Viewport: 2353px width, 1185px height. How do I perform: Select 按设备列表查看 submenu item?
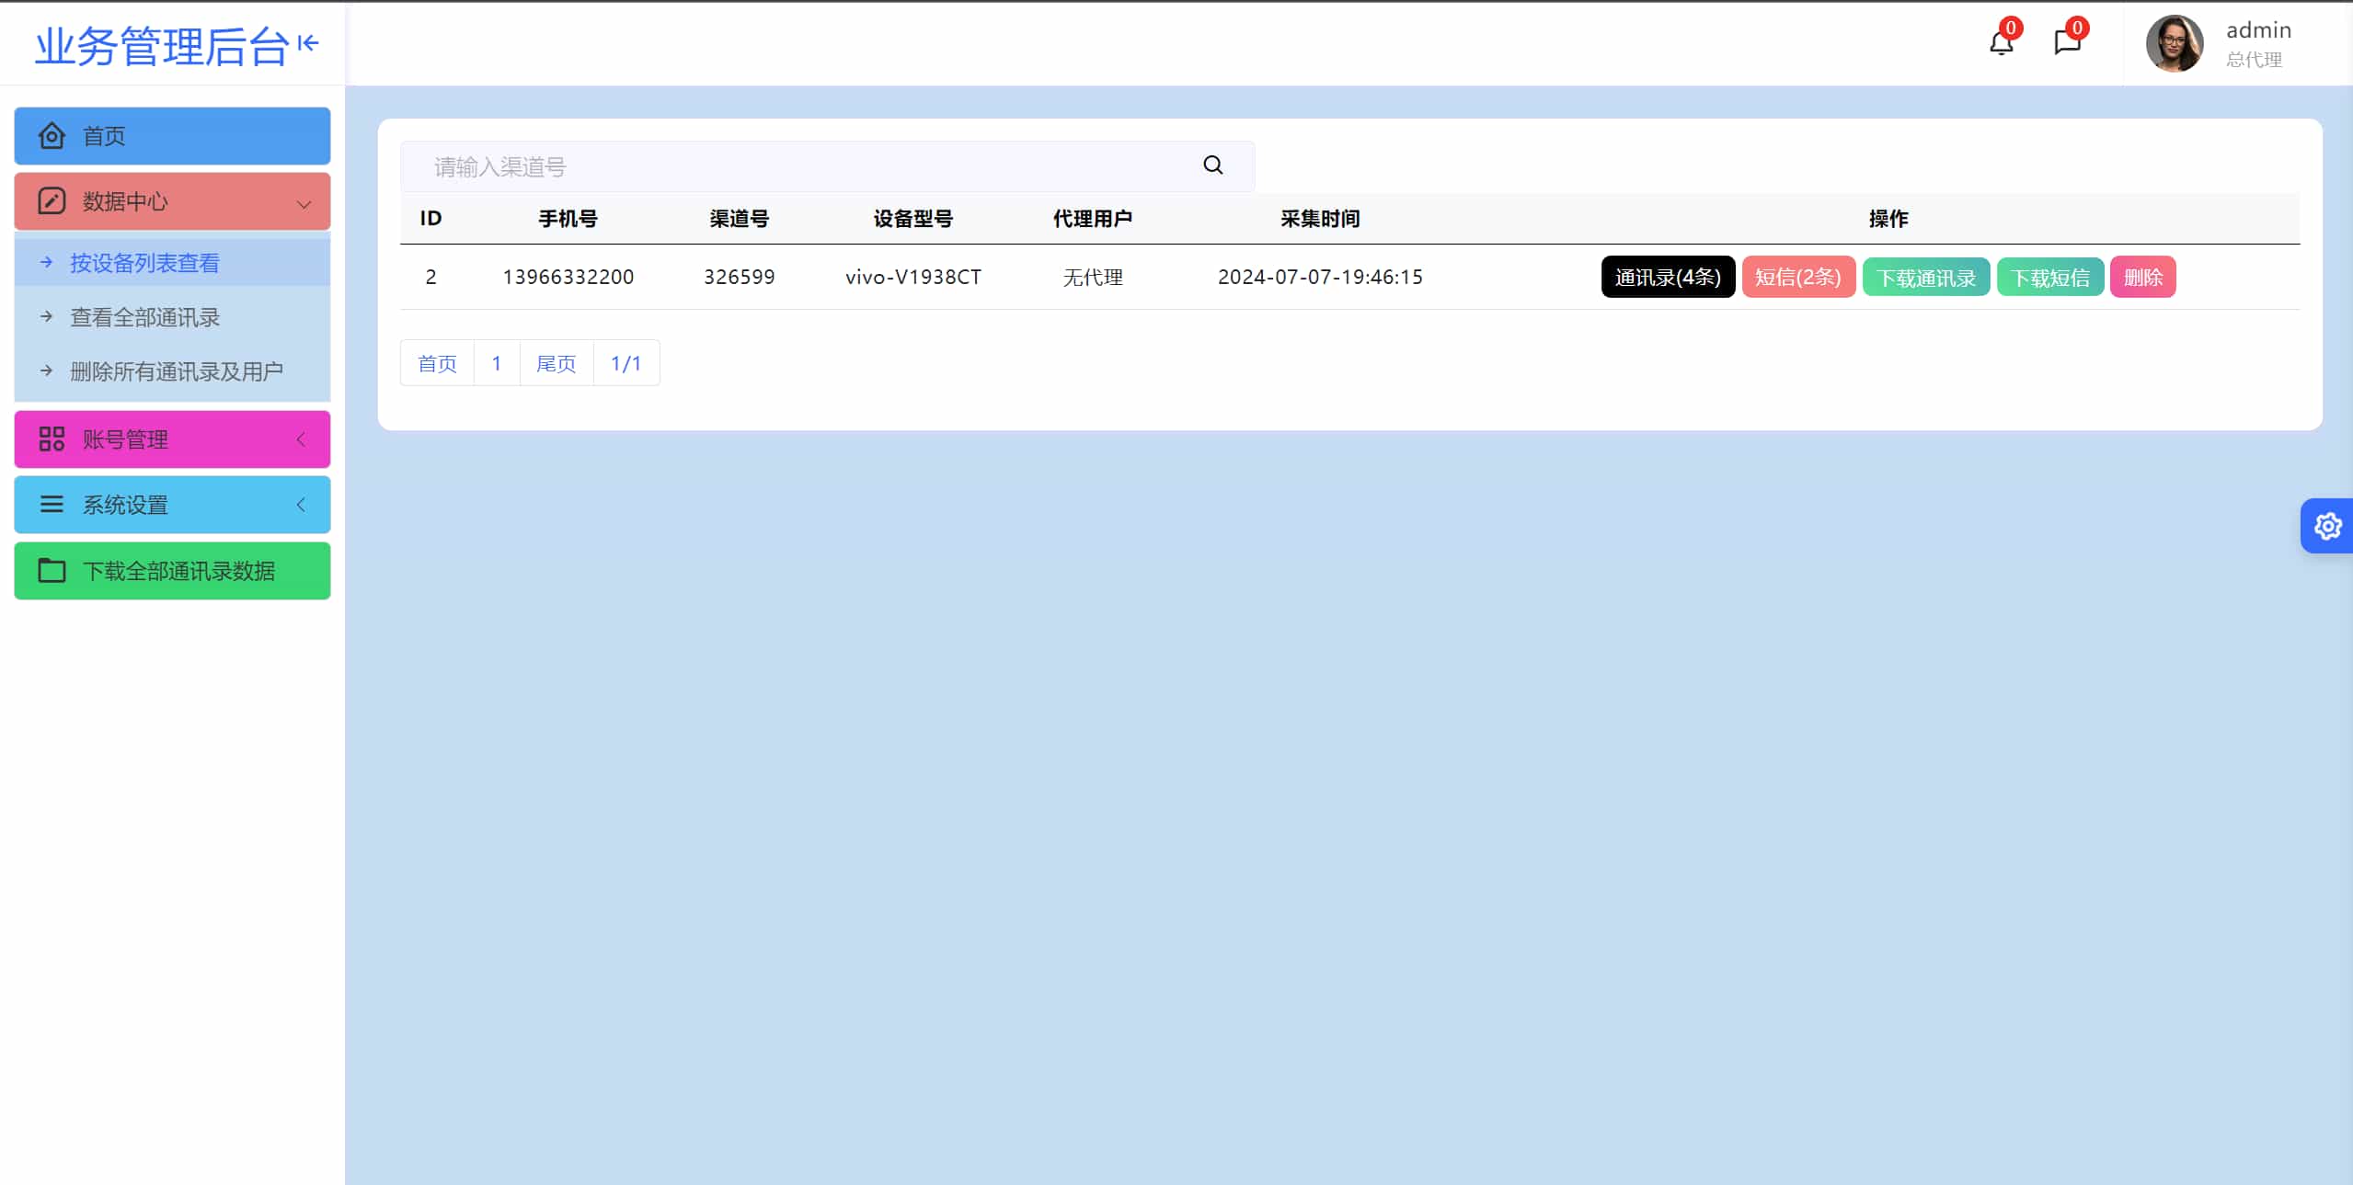pyautogui.click(x=144, y=263)
